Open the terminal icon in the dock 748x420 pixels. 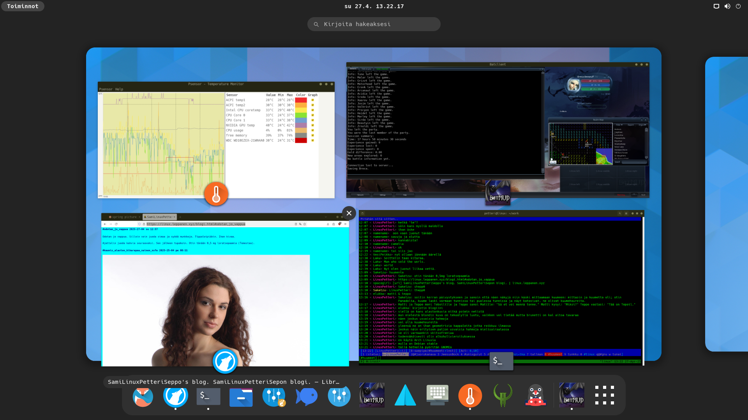[208, 395]
